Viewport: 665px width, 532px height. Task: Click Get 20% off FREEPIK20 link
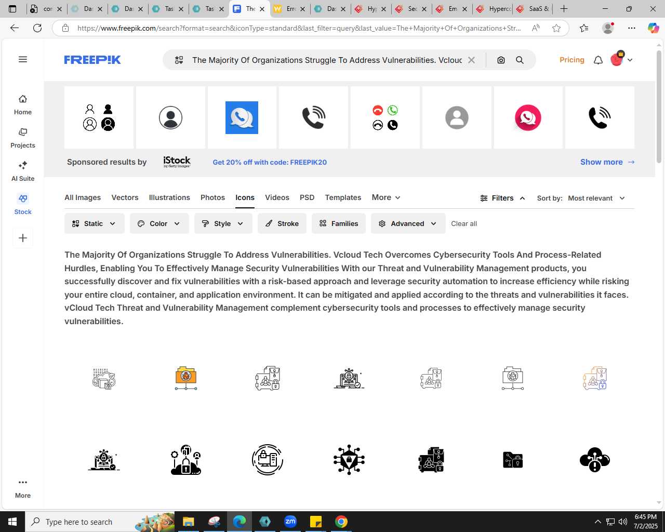point(270,162)
